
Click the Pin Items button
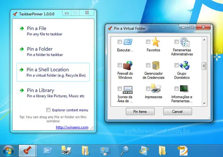pyautogui.click(x=140, y=112)
